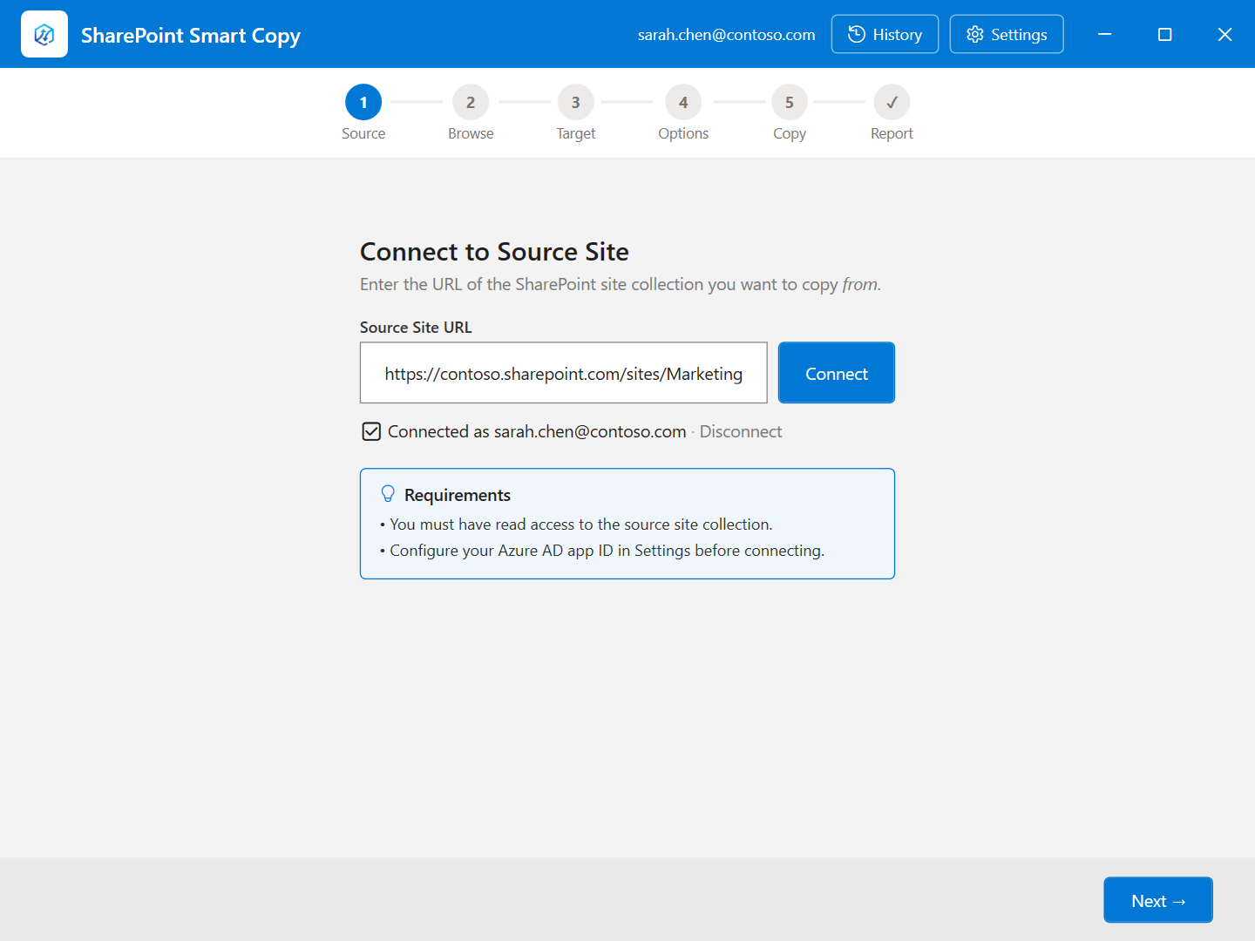Disconnect from the source site
Screen dimensions: 1255x941
(741, 431)
